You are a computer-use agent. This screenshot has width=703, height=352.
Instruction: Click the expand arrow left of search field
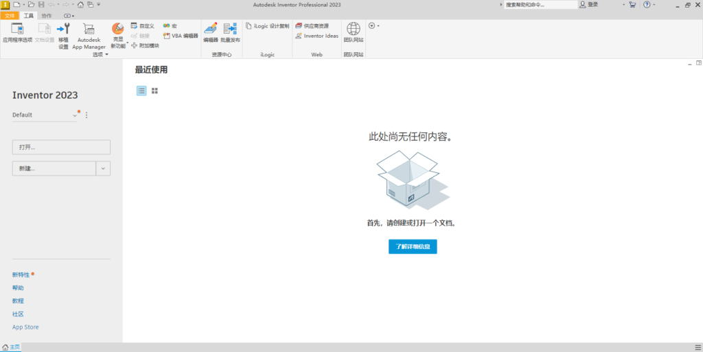point(500,5)
